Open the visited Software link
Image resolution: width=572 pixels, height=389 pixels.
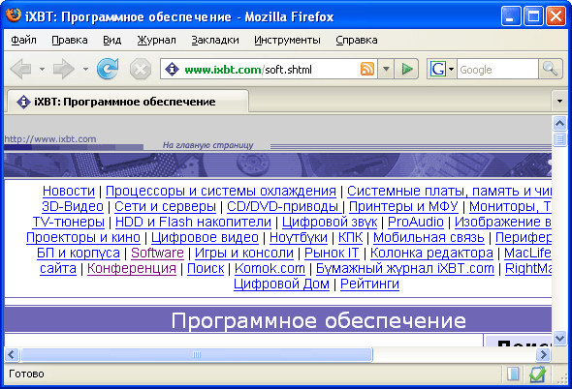click(157, 253)
